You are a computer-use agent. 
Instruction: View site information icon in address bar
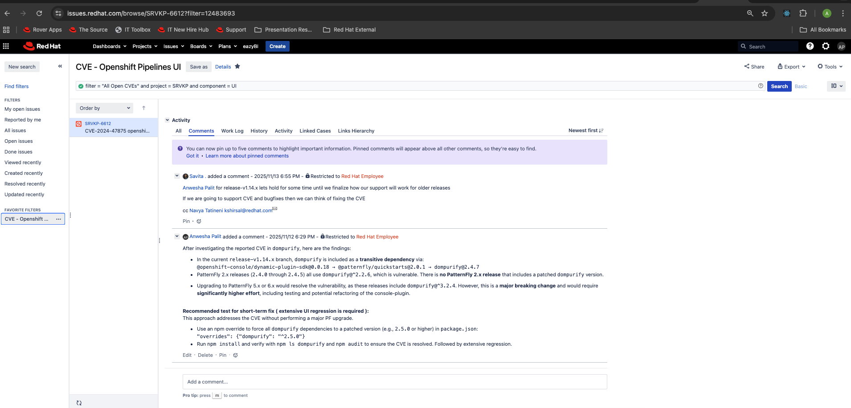[x=58, y=13]
